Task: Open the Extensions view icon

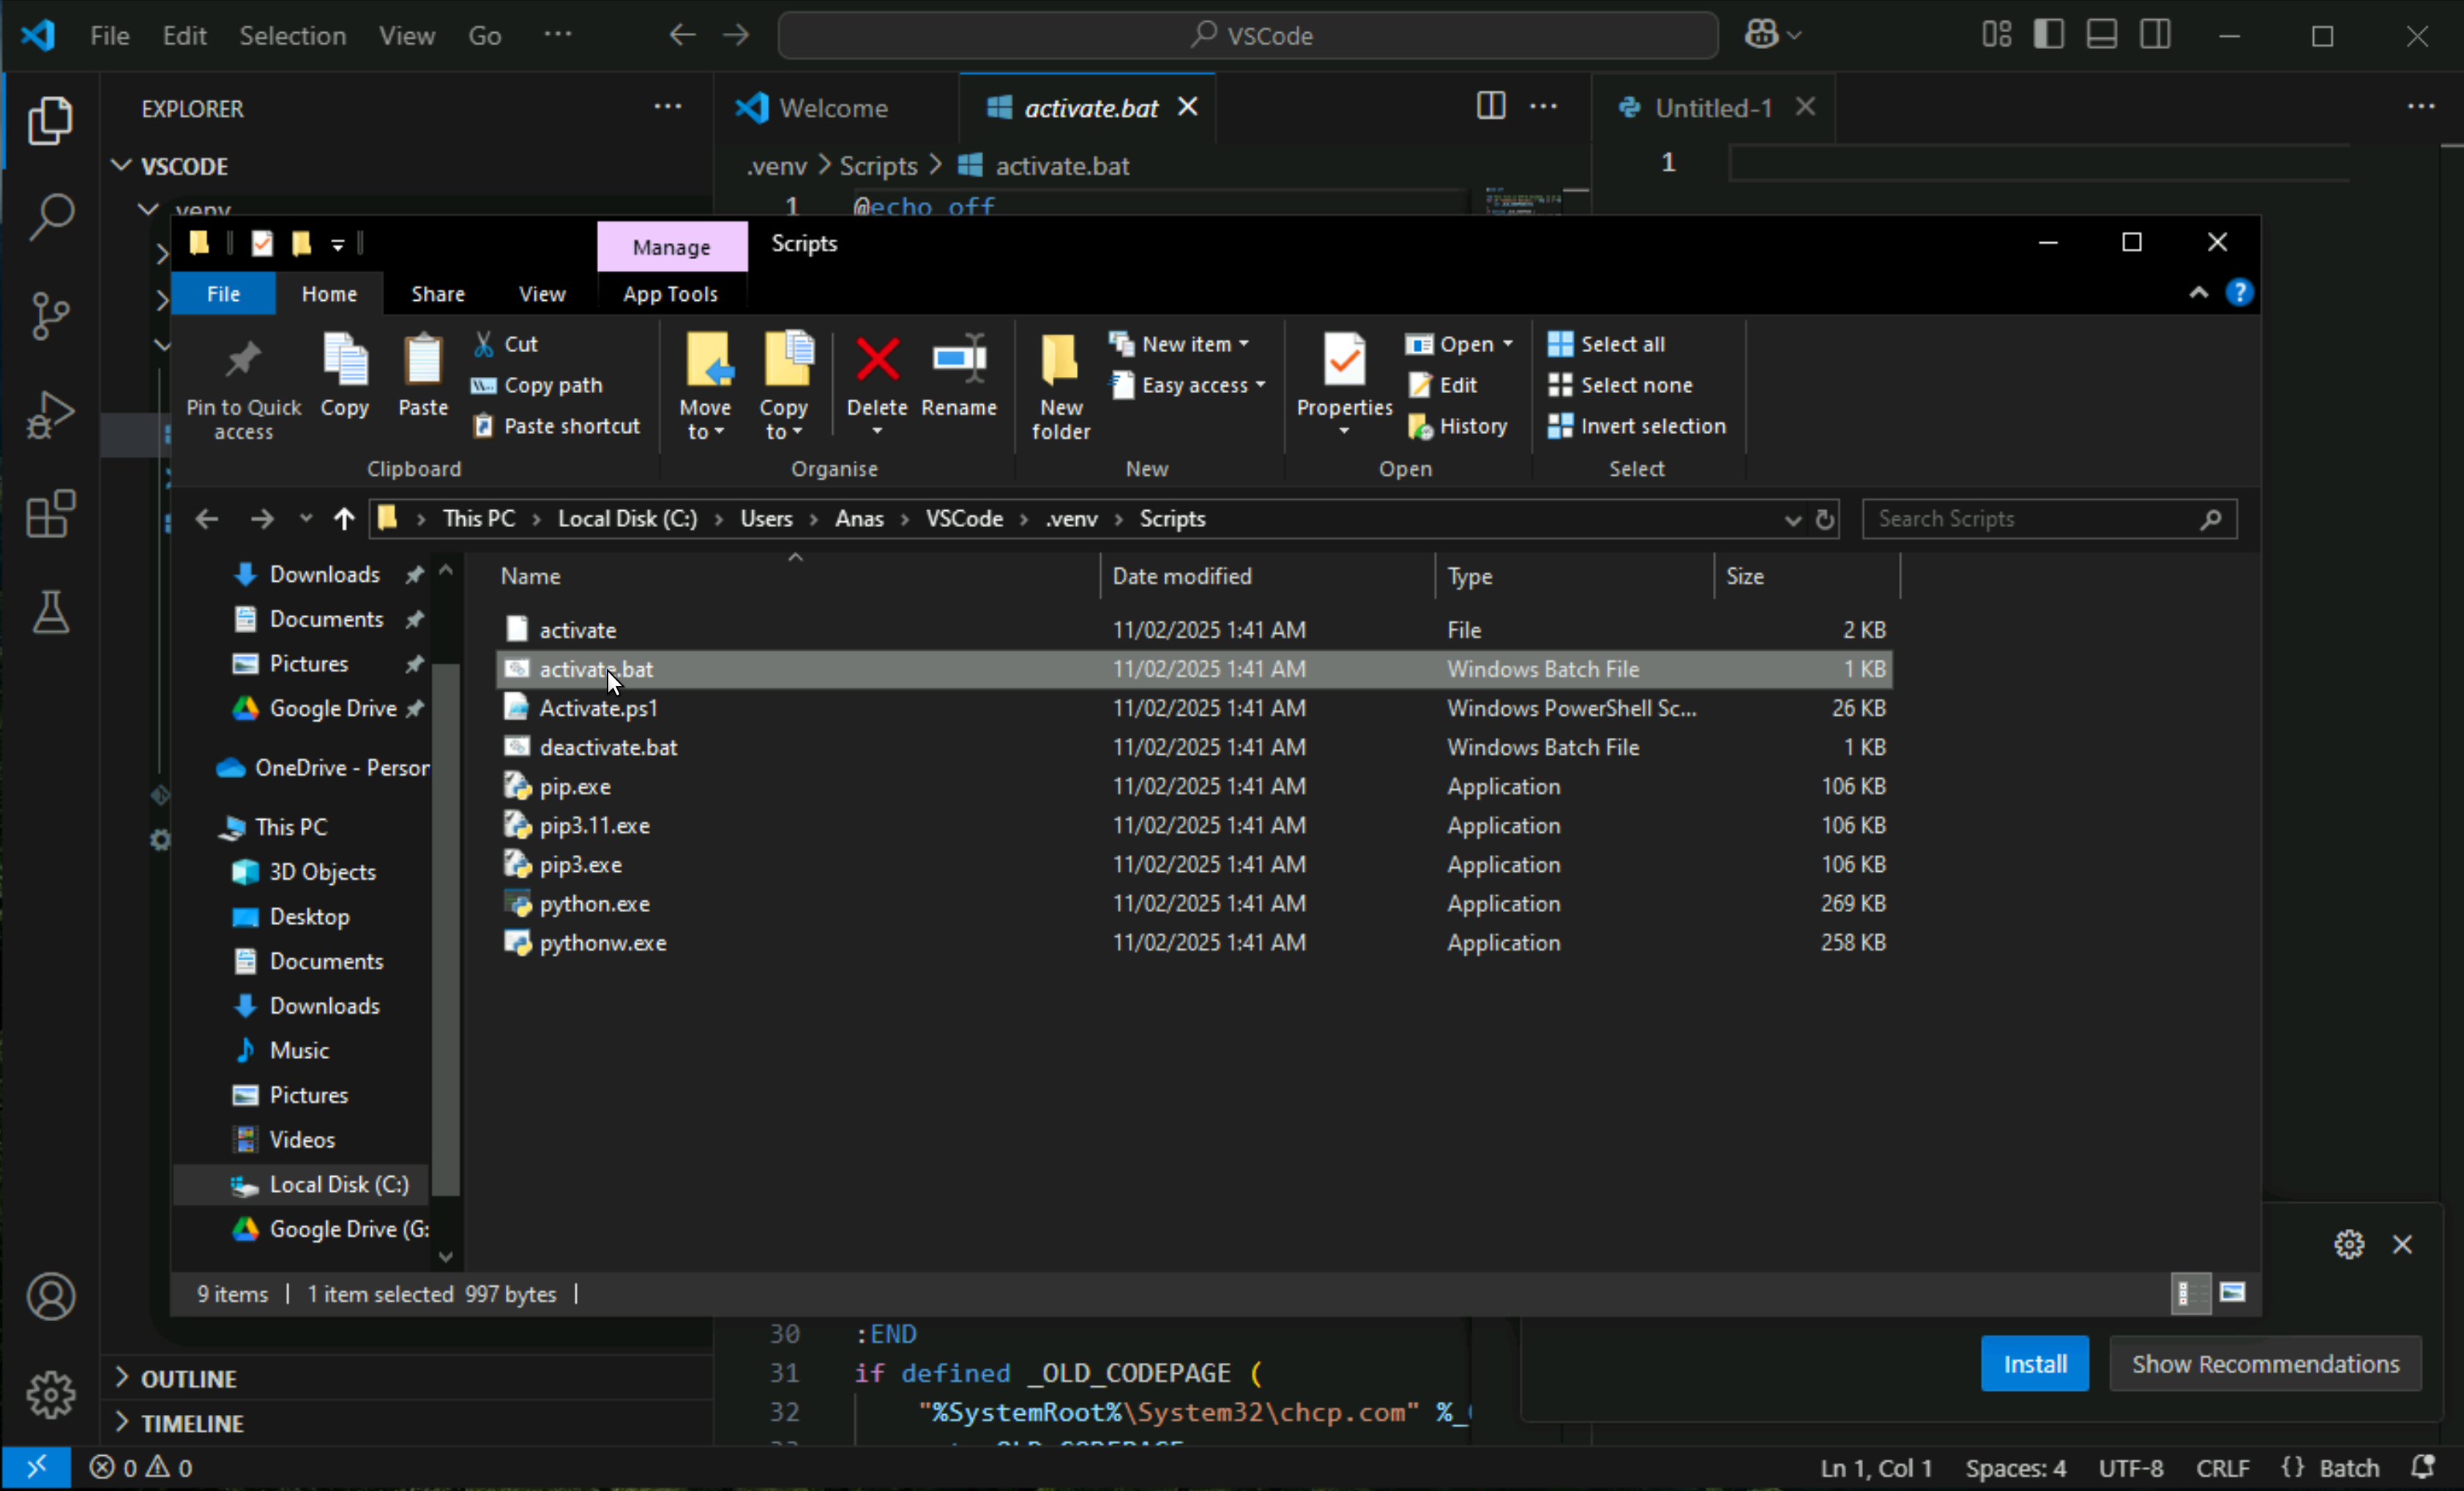Action: pos(50,514)
